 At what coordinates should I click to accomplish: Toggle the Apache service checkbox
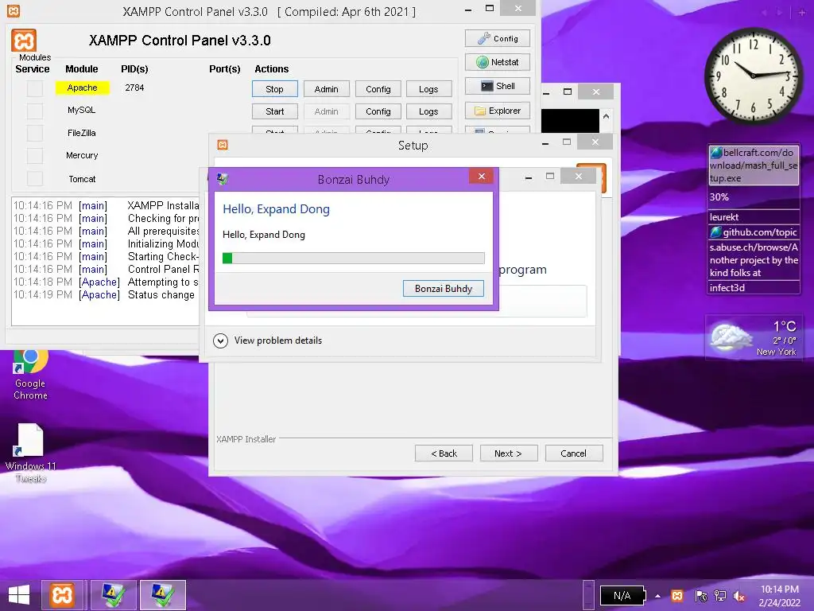[x=35, y=88]
